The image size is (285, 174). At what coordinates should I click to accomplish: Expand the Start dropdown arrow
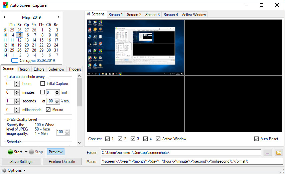(x=26, y=152)
